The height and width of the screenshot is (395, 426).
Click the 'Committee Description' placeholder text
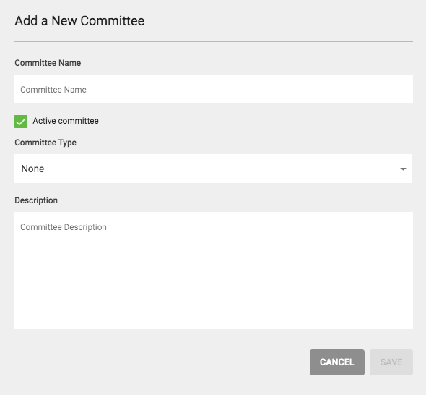pos(64,227)
